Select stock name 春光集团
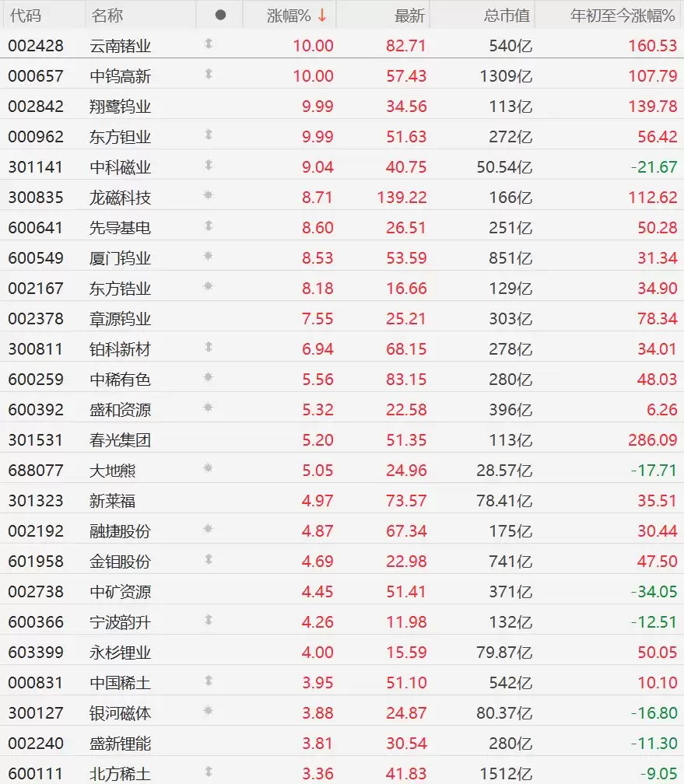The width and height of the screenshot is (684, 784). click(x=120, y=440)
